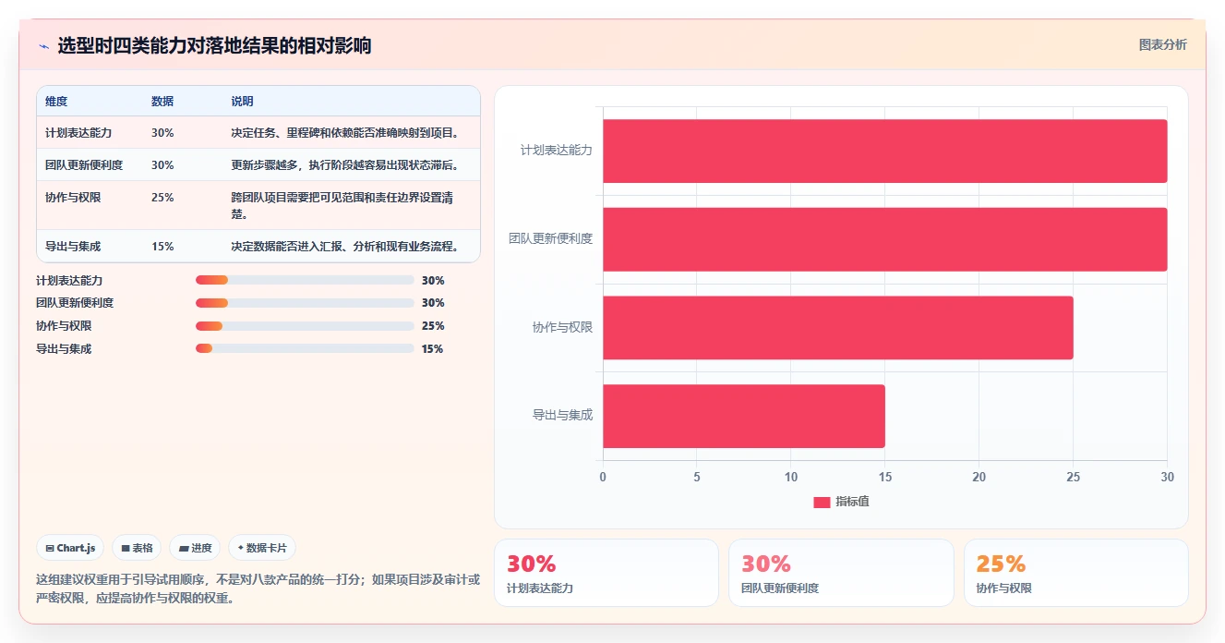Click the description starting 决定任务、里程碑
This screenshot has height=643, width=1225.
coord(345,133)
